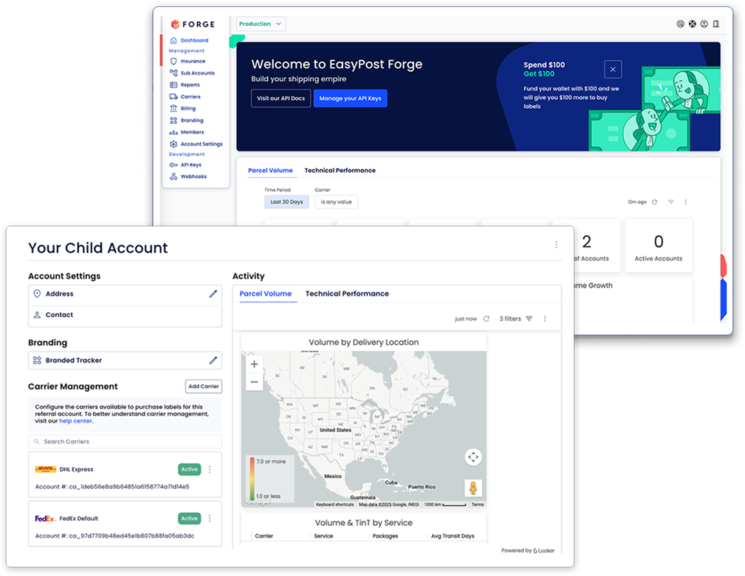Image resolution: width=745 pixels, height=576 pixels.
Task: Open the Your Child Account three-dot menu
Action: [556, 245]
